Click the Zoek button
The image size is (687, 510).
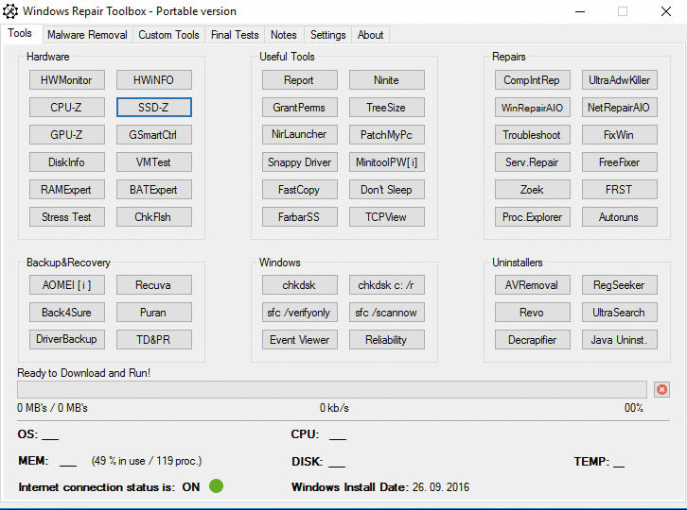pyautogui.click(x=533, y=190)
